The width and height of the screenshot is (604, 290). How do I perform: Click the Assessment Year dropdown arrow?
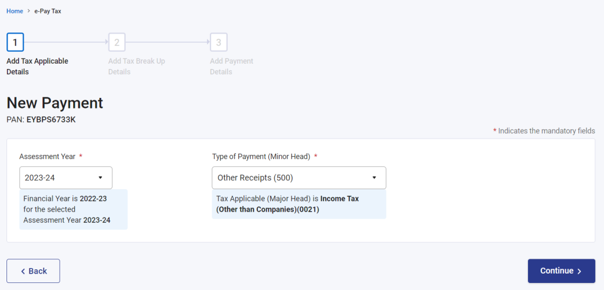point(100,177)
